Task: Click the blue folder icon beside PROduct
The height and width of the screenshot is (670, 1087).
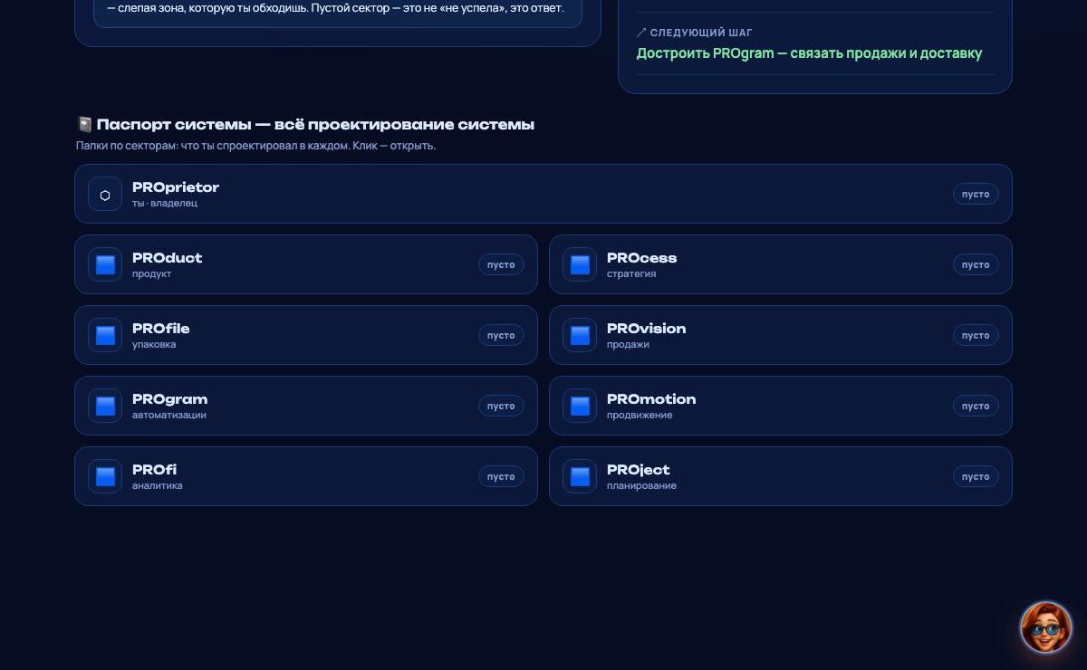Action: click(105, 264)
